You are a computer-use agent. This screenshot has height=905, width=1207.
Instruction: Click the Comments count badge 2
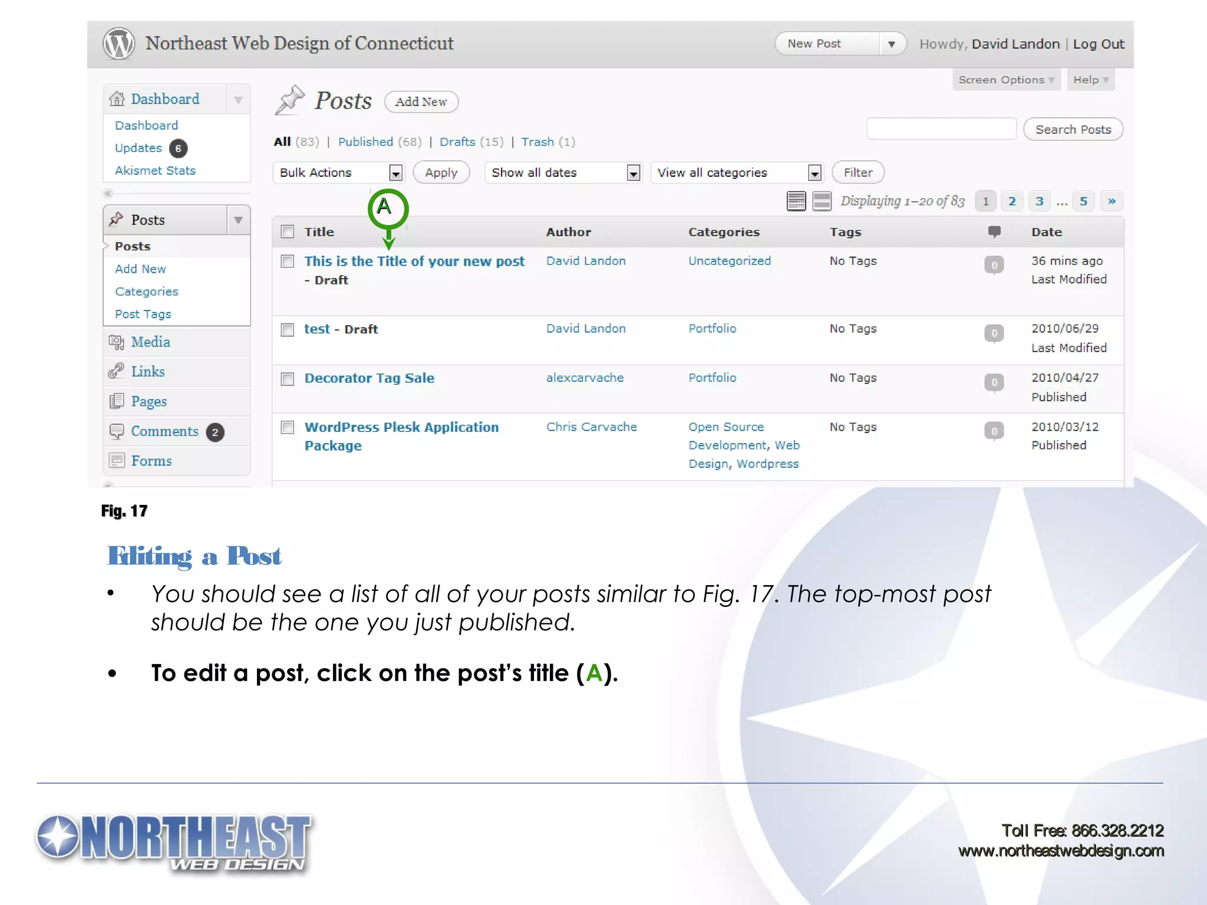(x=215, y=432)
